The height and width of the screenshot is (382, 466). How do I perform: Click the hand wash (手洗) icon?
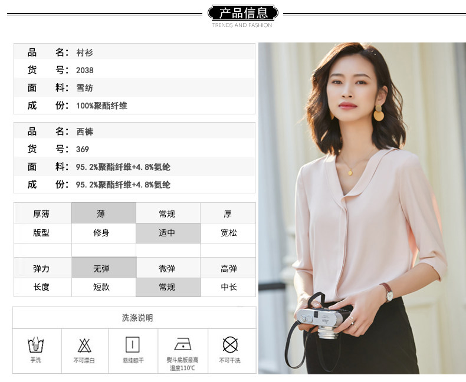pyautogui.click(x=37, y=345)
